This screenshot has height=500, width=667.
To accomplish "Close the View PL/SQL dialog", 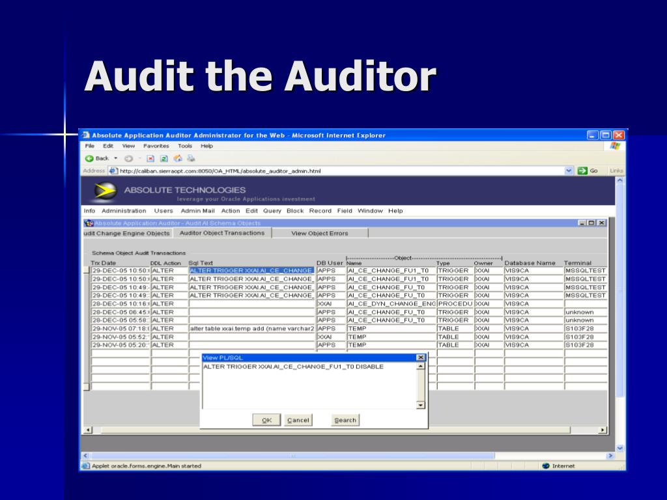I will point(421,357).
